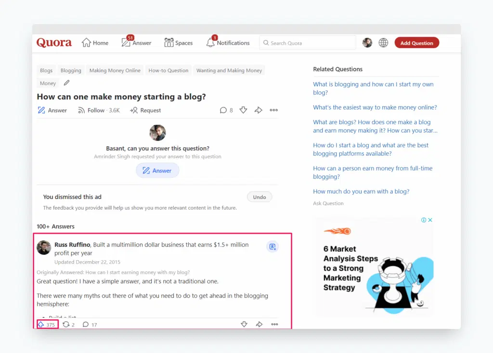Screen dimensions: 493x353
Task: Share Russ Ruffino's answer
Action: [x=259, y=324]
